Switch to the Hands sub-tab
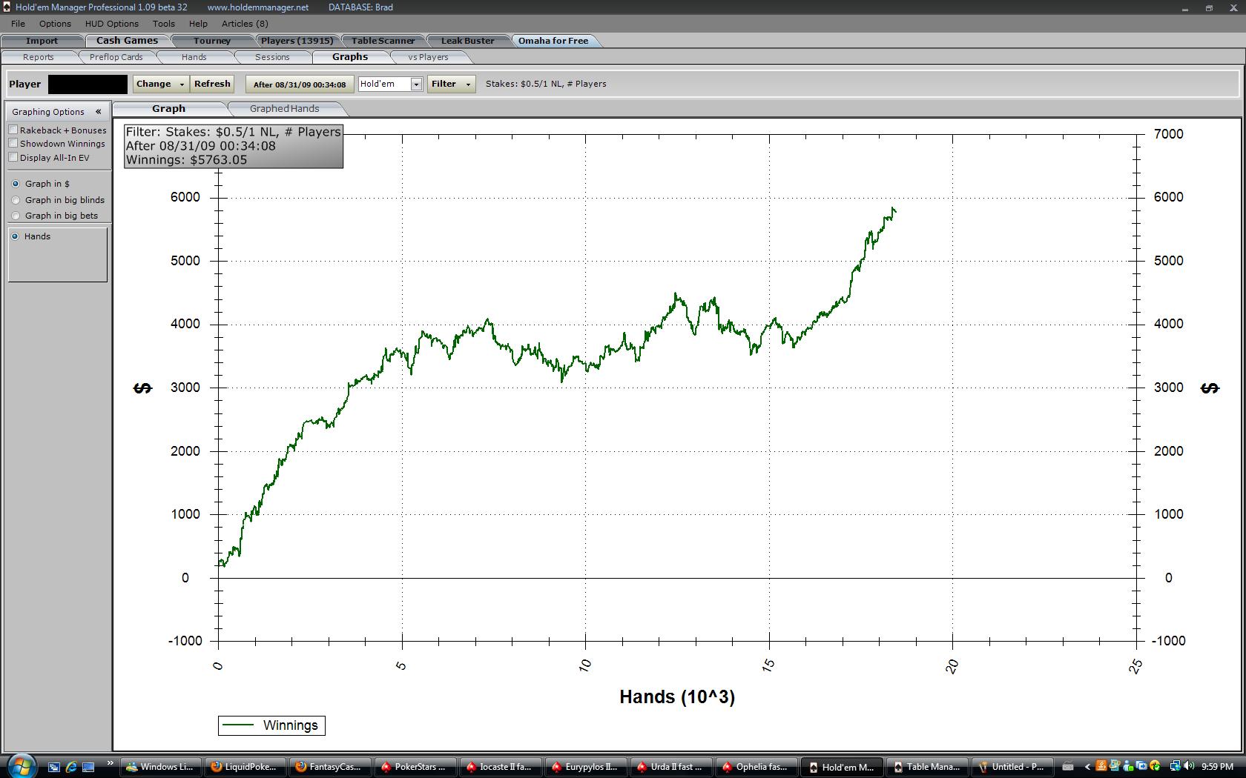Viewport: 1246px width, 778px height. 194,57
